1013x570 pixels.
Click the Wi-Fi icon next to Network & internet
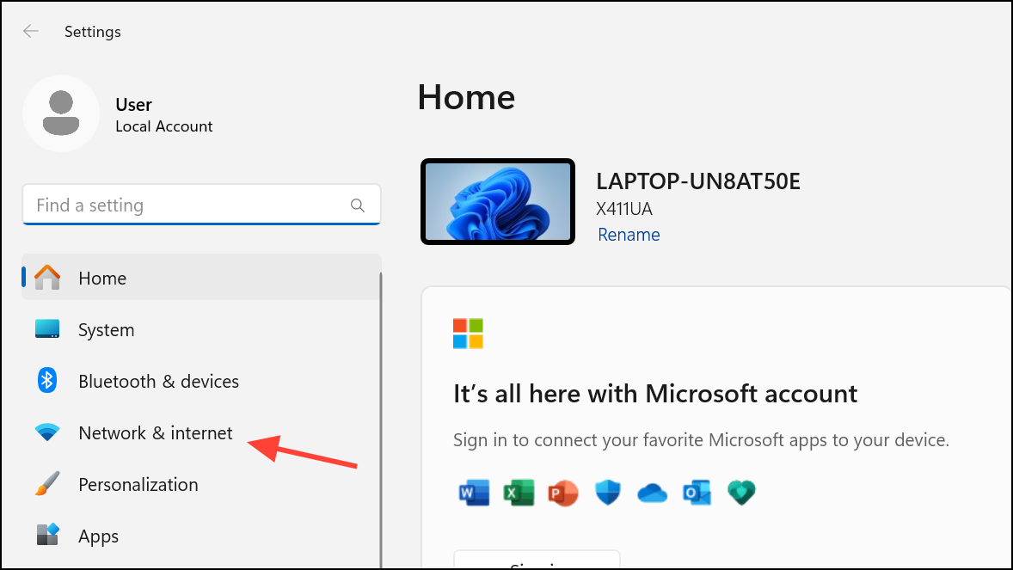point(46,432)
